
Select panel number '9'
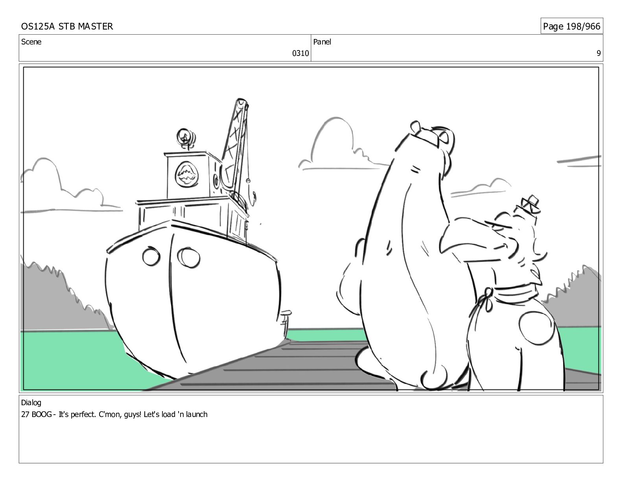click(x=599, y=54)
